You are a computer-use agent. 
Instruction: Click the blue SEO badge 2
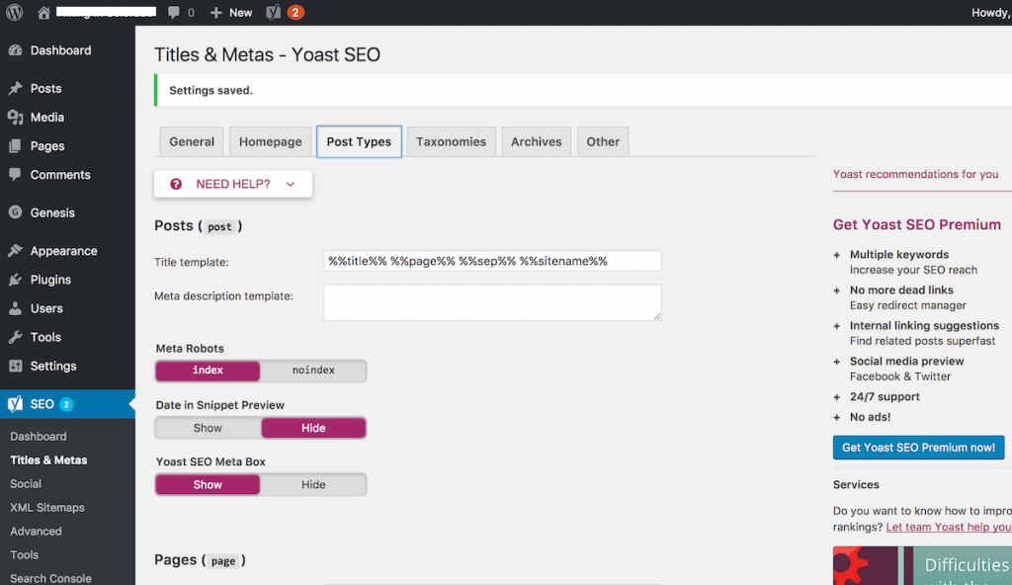click(66, 404)
